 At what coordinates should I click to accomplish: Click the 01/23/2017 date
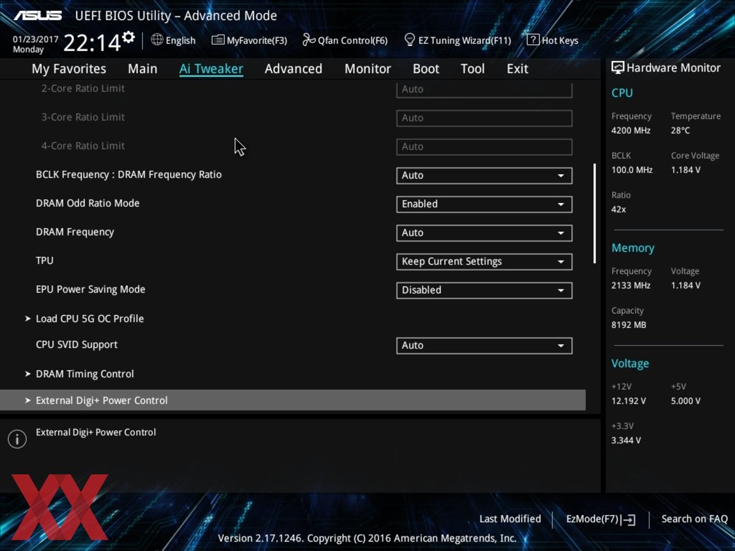(36, 39)
